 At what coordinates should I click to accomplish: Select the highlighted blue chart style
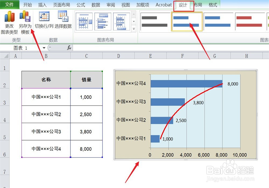[187, 21]
